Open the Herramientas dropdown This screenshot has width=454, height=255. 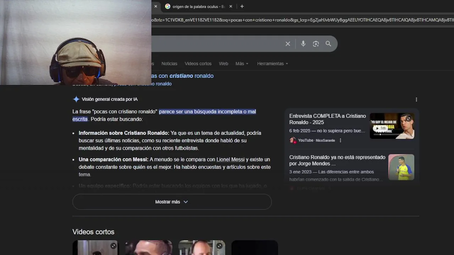pyautogui.click(x=272, y=64)
